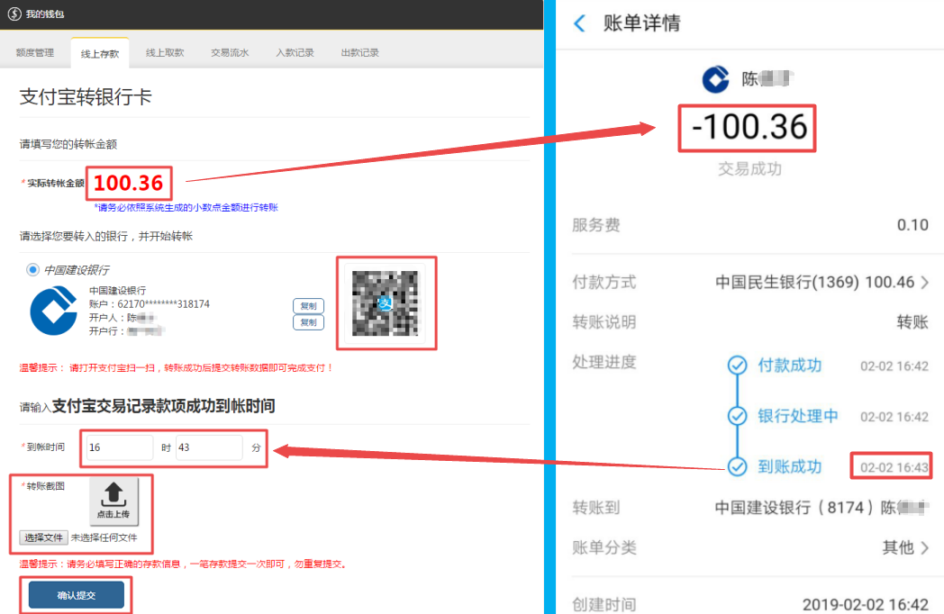Click the minute input field showing 43
944x614 pixels.
coord(209,447)
